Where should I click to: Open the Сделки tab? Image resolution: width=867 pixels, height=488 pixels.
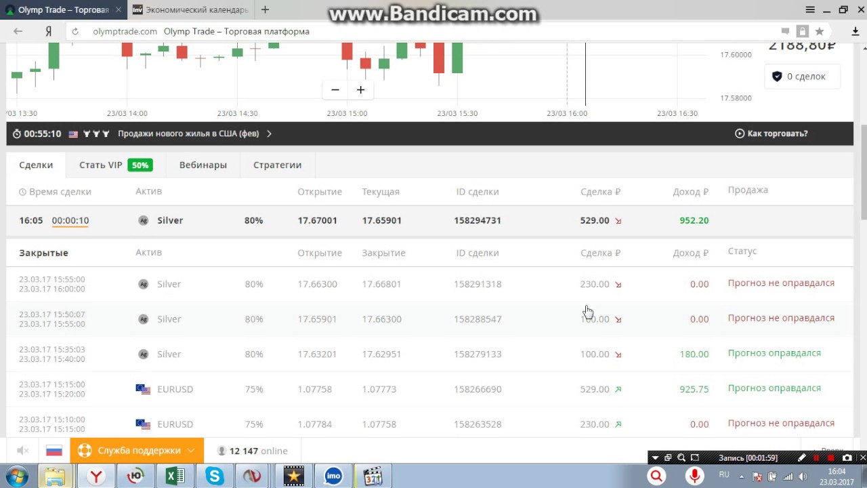pyautogui.click(x=36, y=165)
